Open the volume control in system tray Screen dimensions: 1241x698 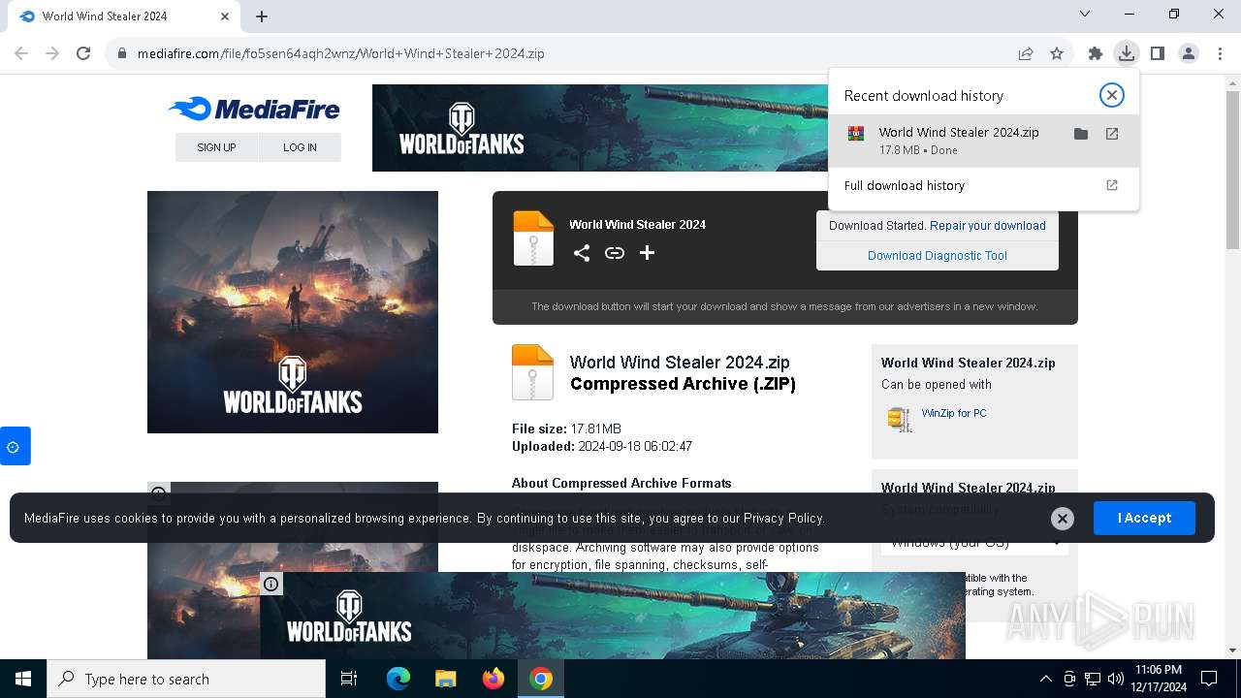(1116, 679)
